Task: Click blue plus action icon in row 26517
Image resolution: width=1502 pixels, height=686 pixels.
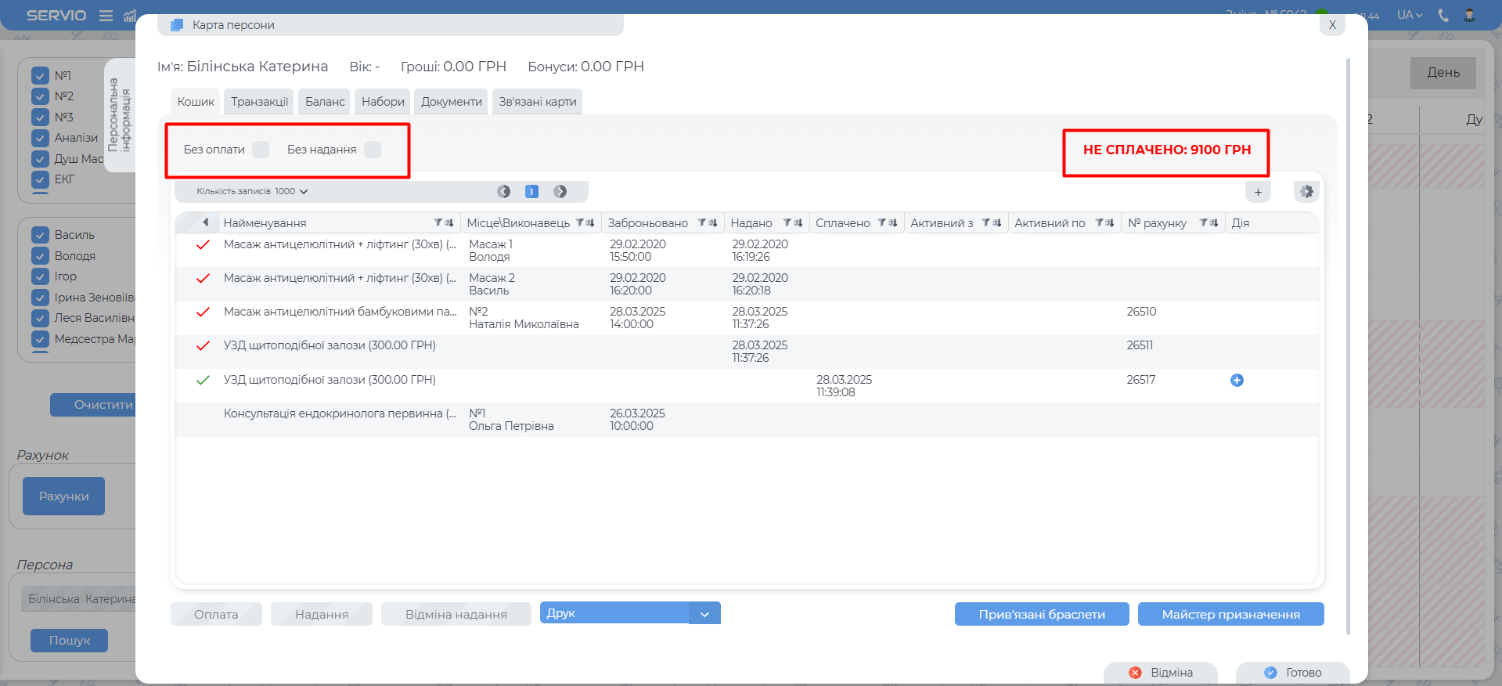Action: [x=1237, y=381]
